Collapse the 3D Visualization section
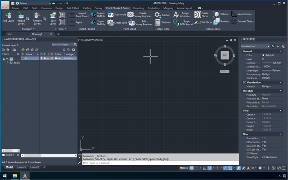 [280, 82]
